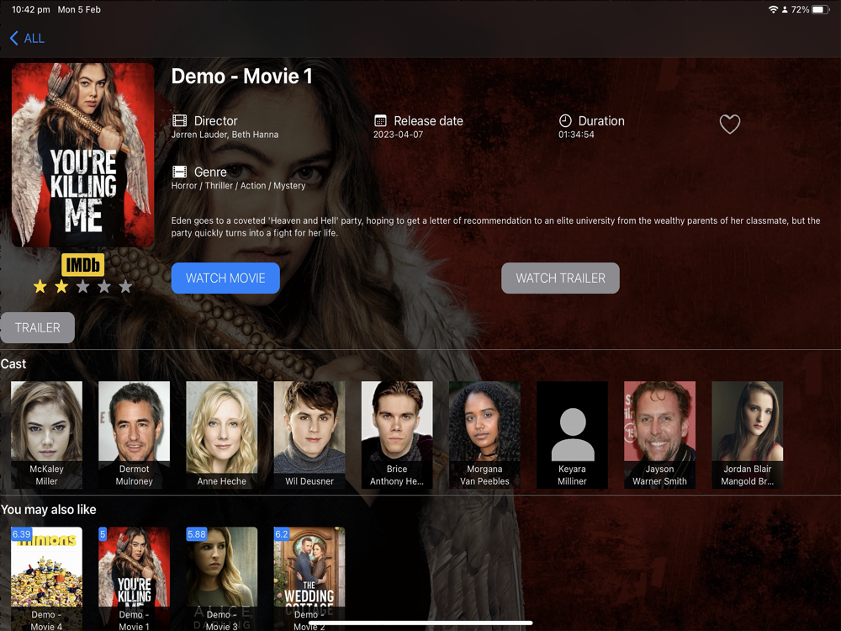This screenshot has height=631, width=841.
Task: Click director names Jerren Lauder, Beth Hanna
Action: [225, 135]
